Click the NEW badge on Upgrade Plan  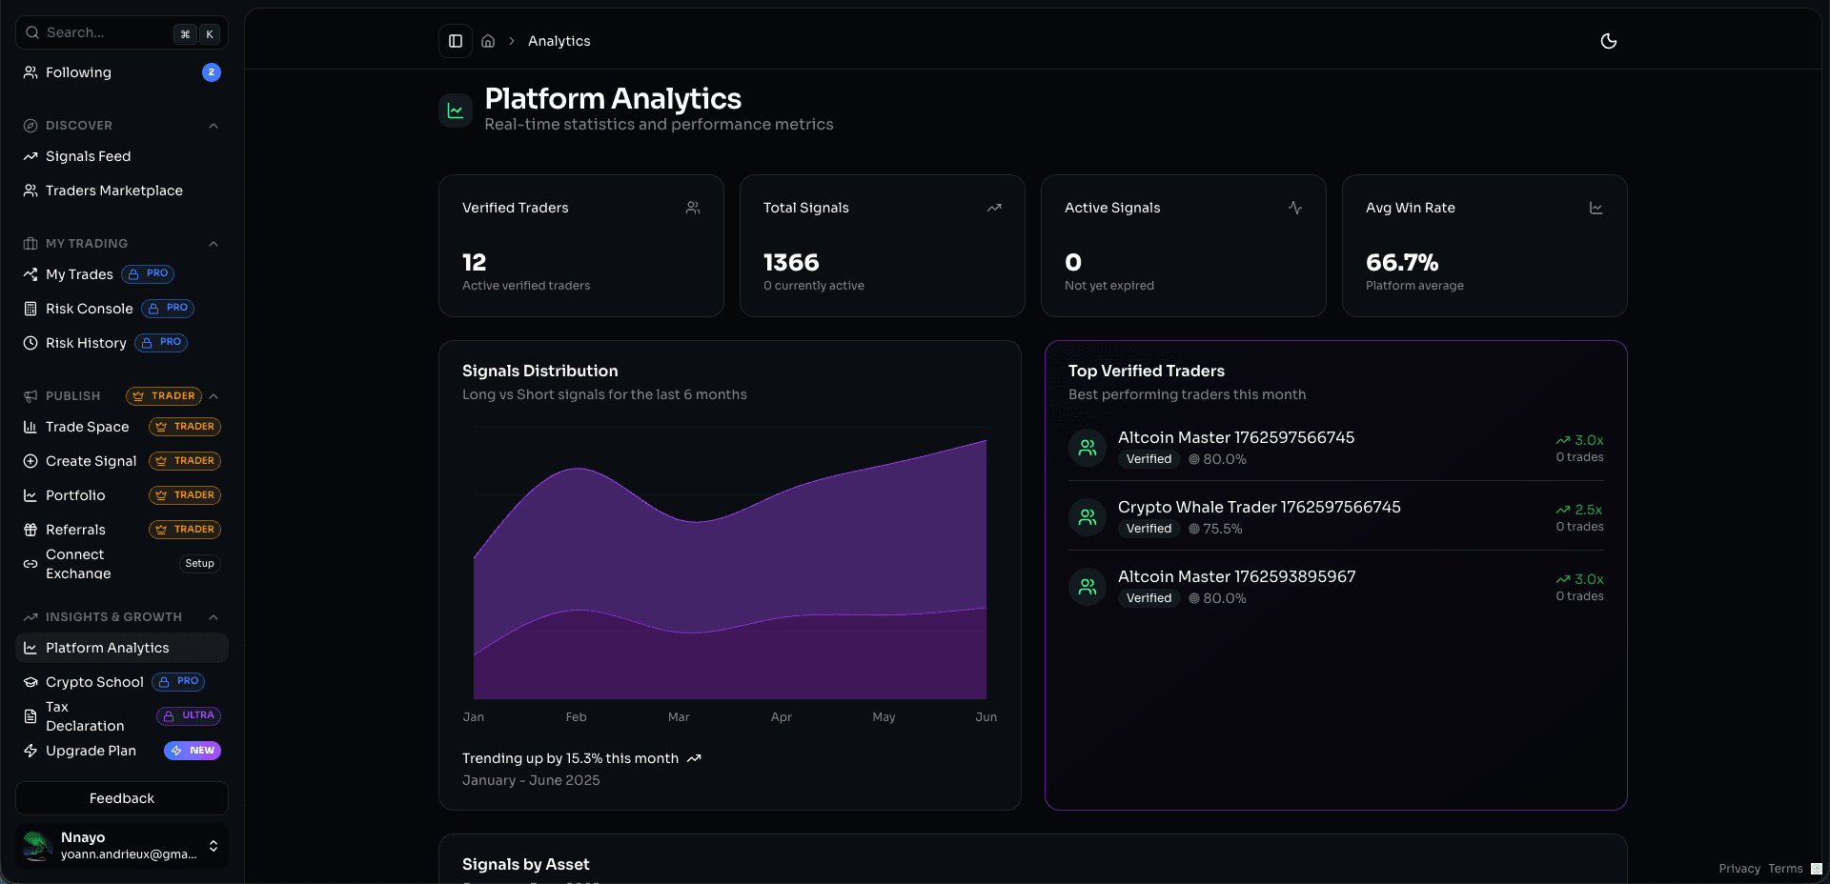click(x=193, y=751)
